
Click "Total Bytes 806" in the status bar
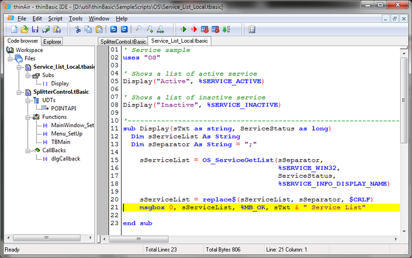coord(223,250)
